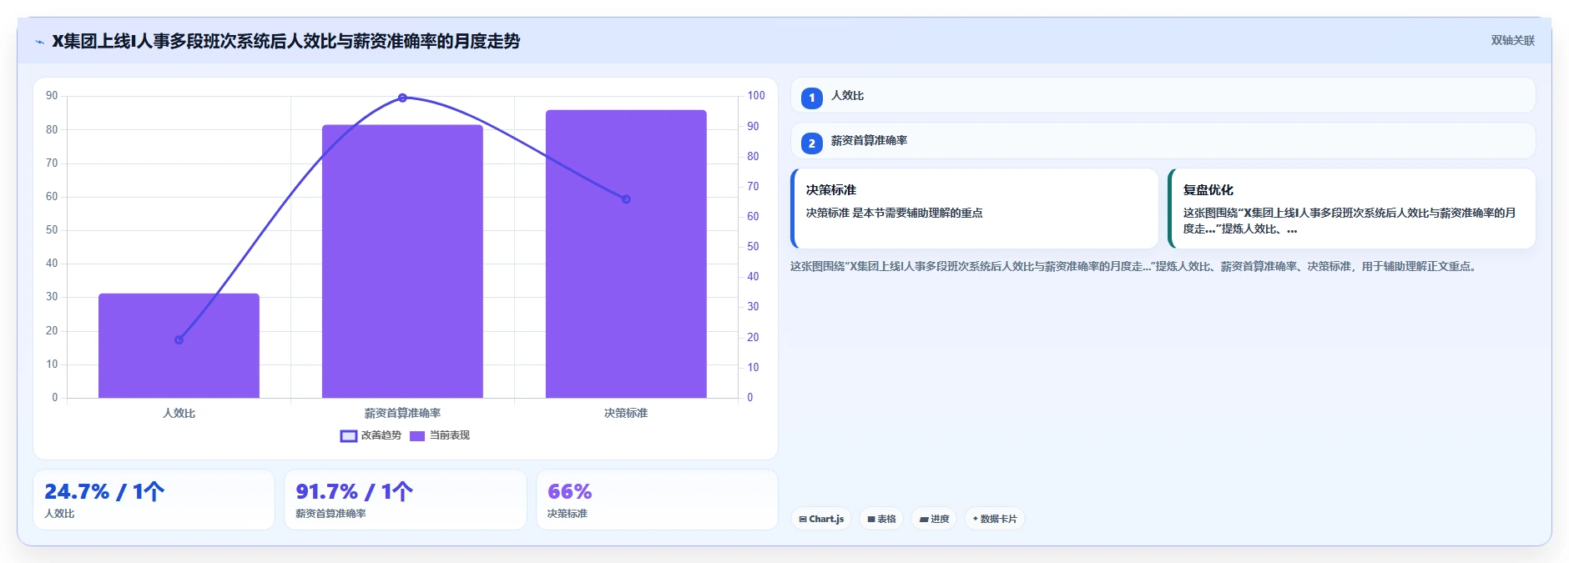Click the 薪资首算准确率 row beside badge 2

coord(1163,140)
